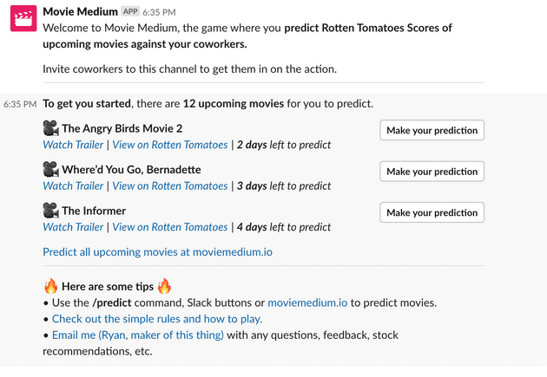
Task: Click 'Invite coworkers to this channel' sentence
Action: point(190,69)
